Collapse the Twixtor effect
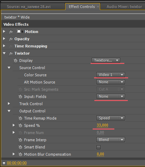This screenshot has width=145, height=167. pos(4,53)
